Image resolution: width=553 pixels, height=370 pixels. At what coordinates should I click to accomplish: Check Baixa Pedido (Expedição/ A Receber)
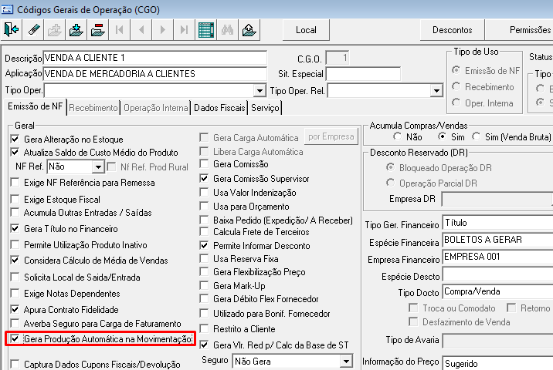pos(204,220)
